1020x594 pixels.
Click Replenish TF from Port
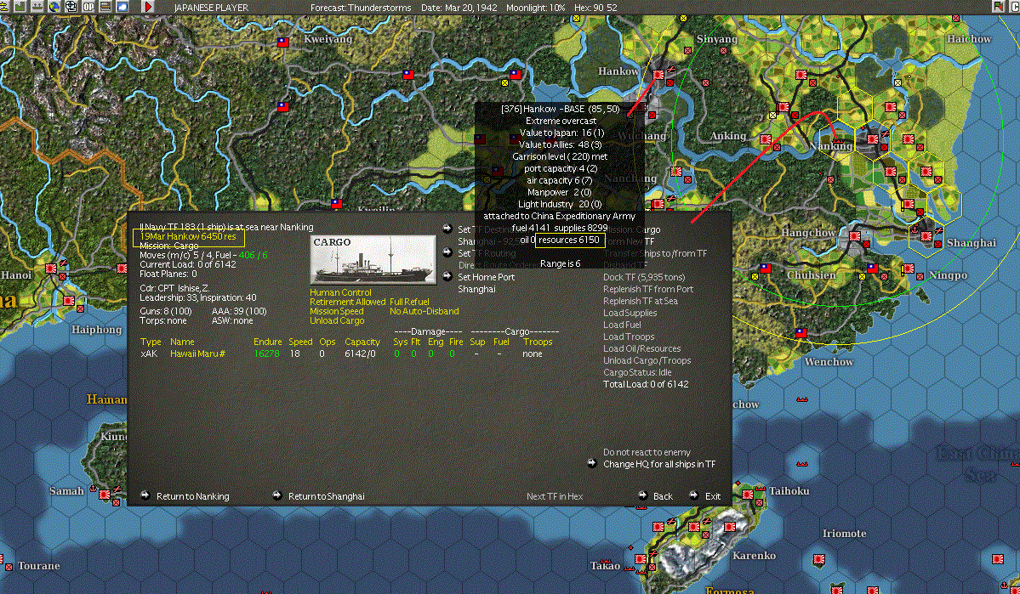pos(648,289)
